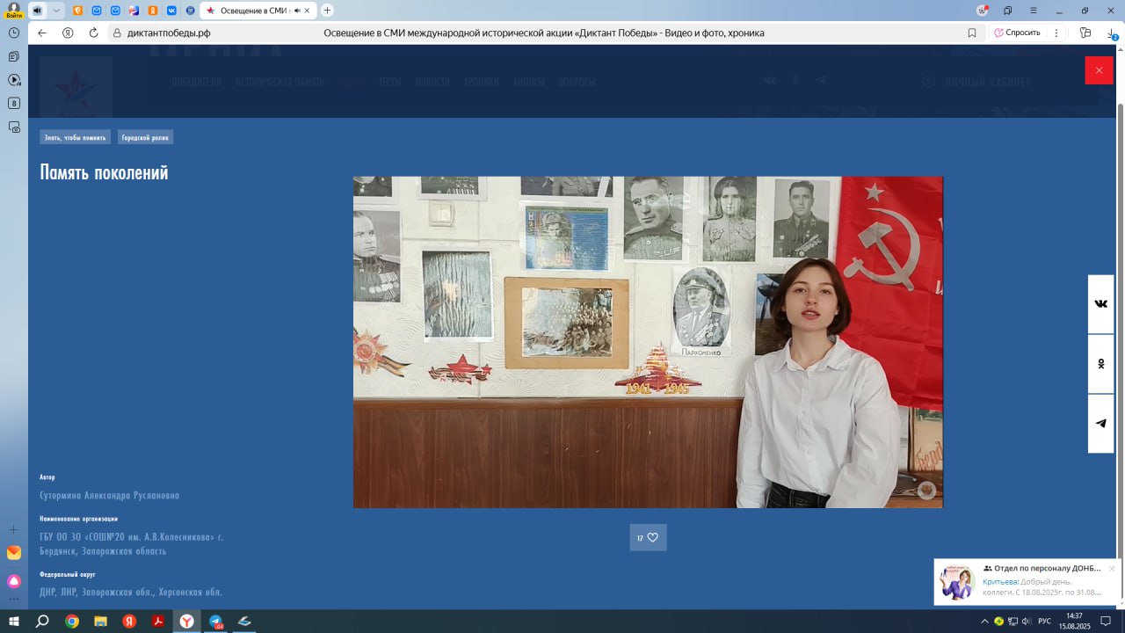This screenshot has height=633, width=1125.
Task: Reload the current page
Action: point(93,33)
